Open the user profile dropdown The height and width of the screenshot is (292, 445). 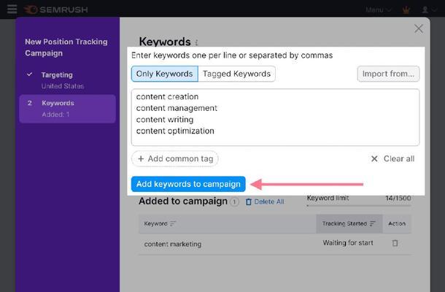[429, 10]
